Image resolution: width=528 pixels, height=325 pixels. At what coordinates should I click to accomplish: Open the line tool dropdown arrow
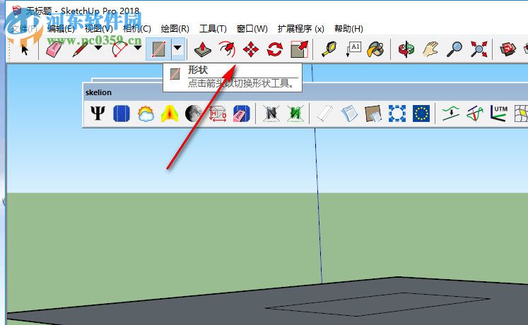[98, 48]
